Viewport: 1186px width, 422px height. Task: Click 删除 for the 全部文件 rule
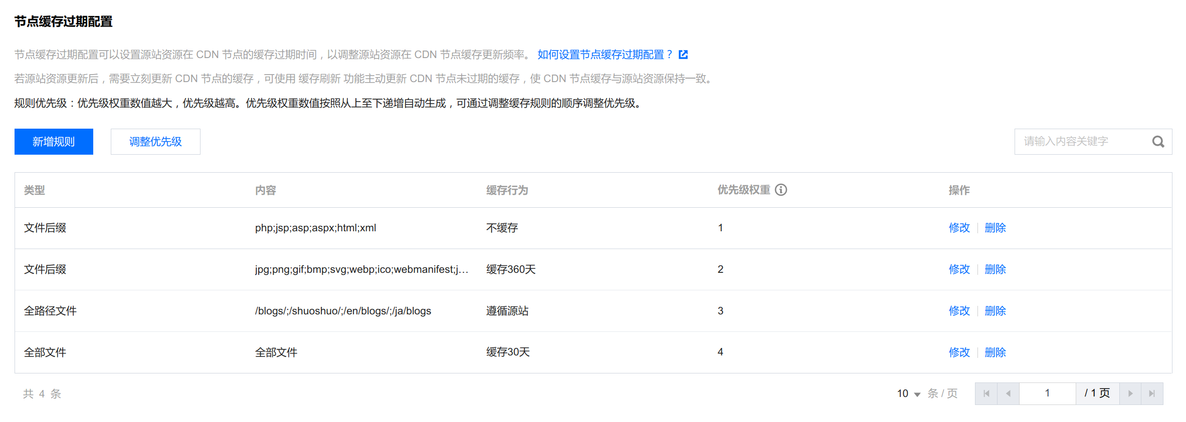pos(995,352)
